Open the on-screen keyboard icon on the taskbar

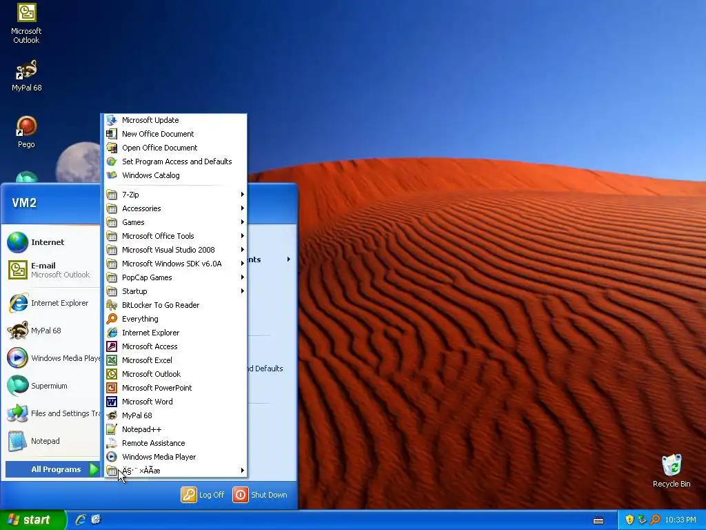pyautogui.click(x=598, y=520)
